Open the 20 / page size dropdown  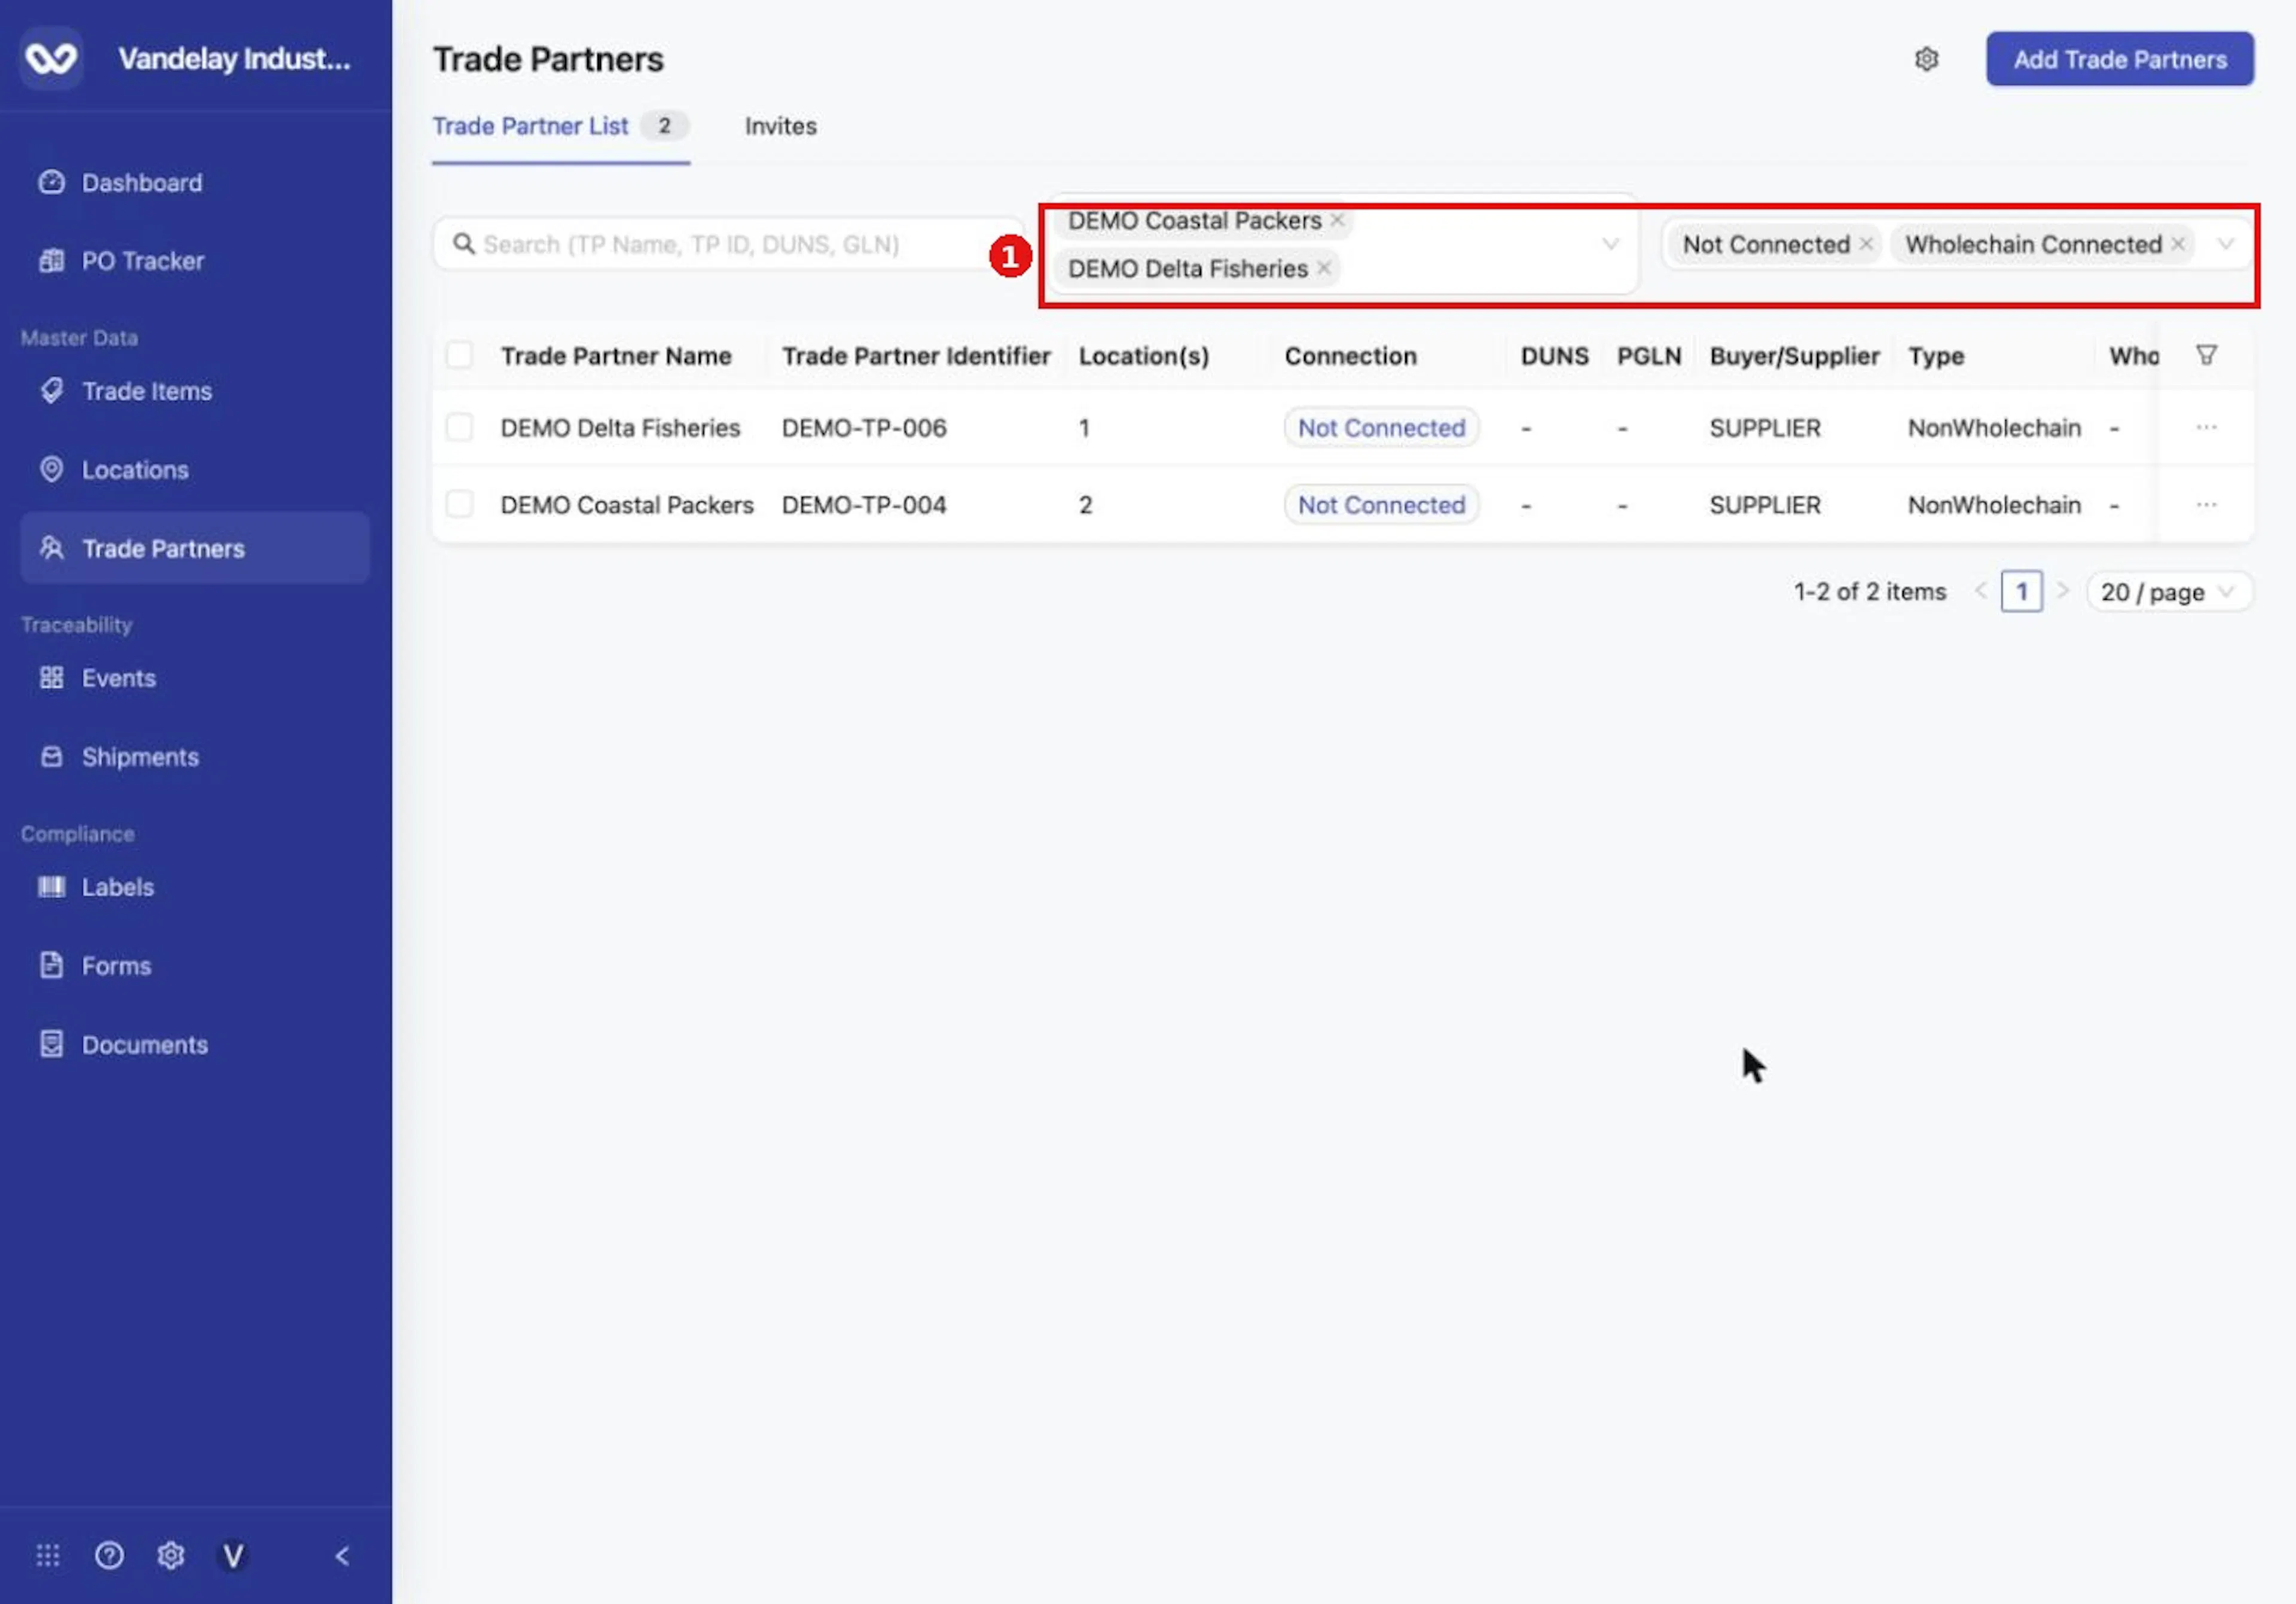pyautogui.click(x=2169, y=592)
